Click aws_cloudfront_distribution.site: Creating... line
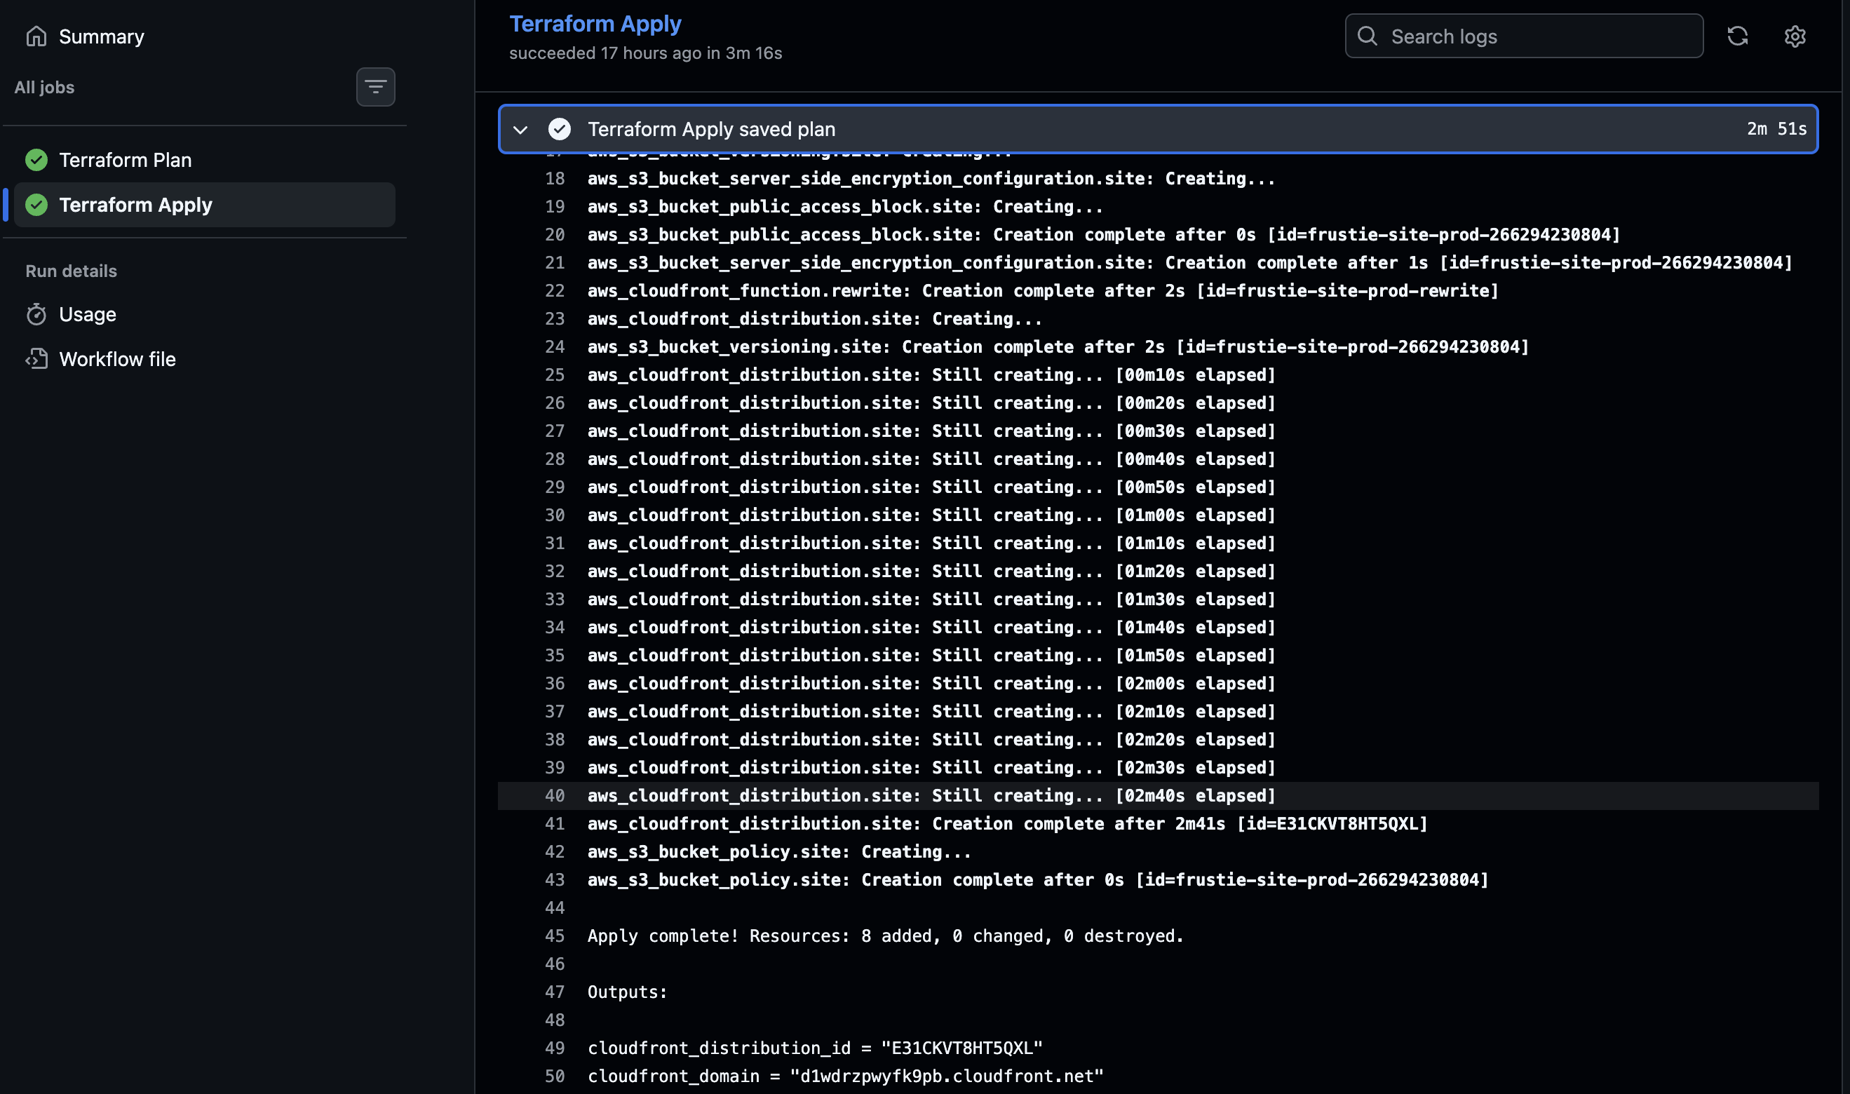 [814, 318]
